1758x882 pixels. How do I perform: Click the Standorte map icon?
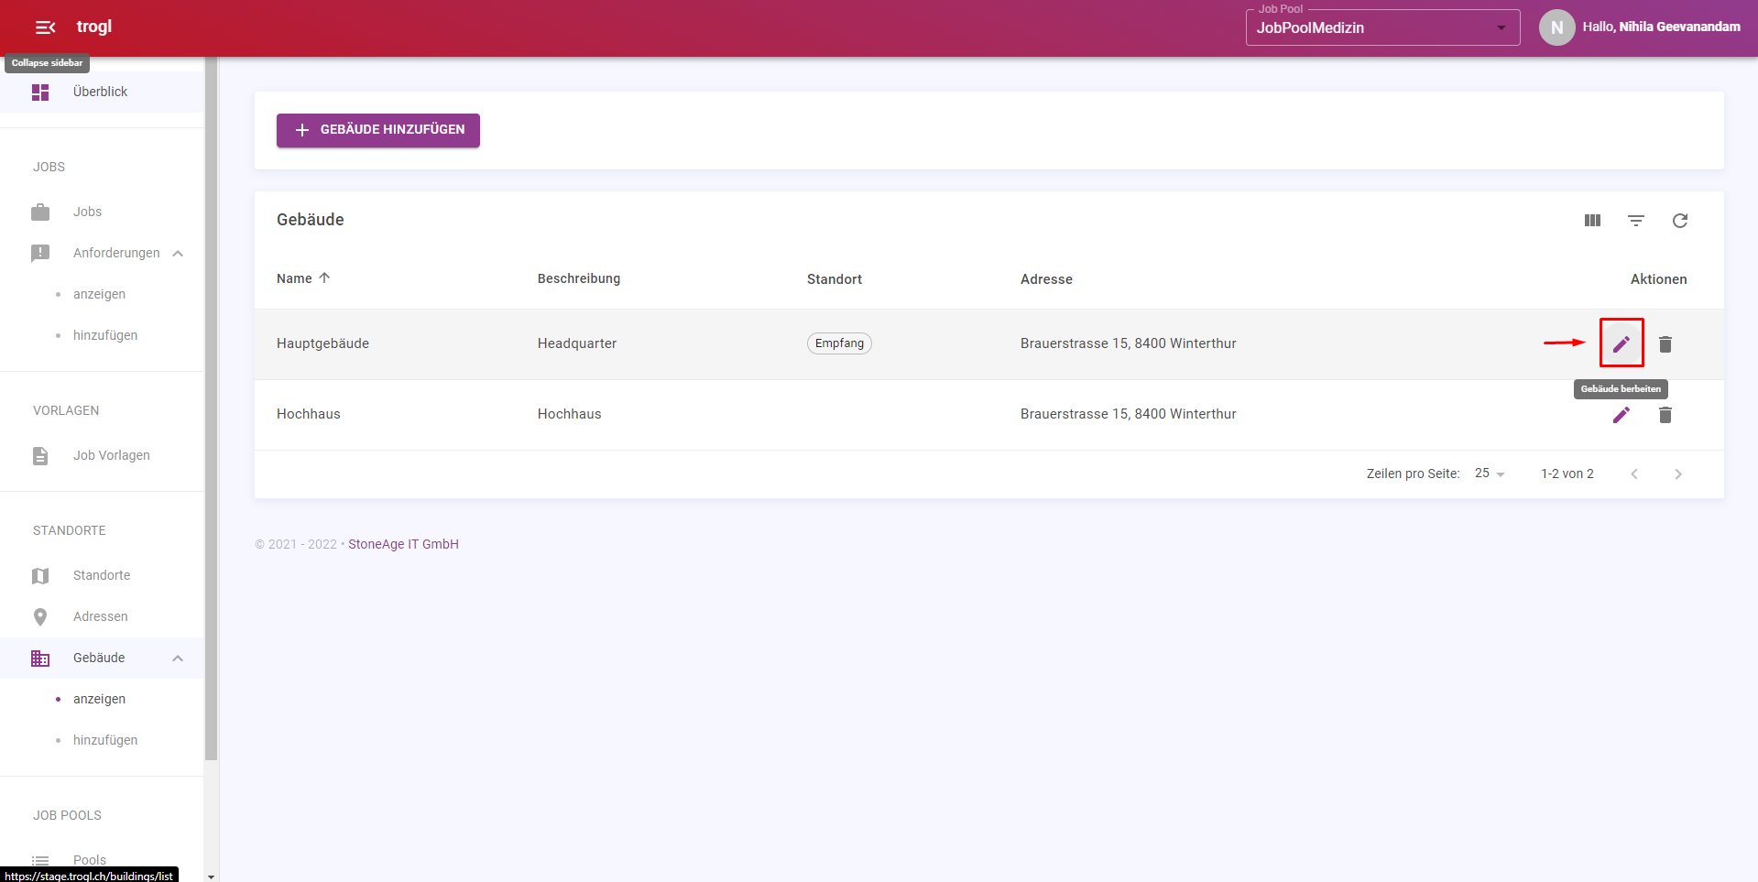[40, 576]
